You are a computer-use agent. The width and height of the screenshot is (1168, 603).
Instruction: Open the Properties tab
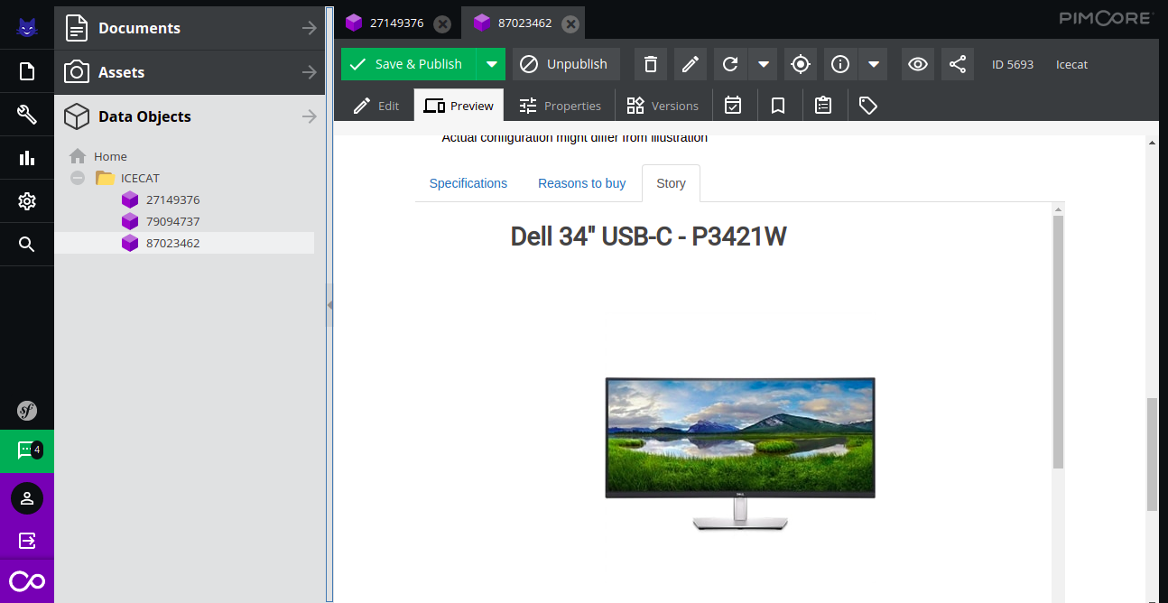[x=560, y=106]
